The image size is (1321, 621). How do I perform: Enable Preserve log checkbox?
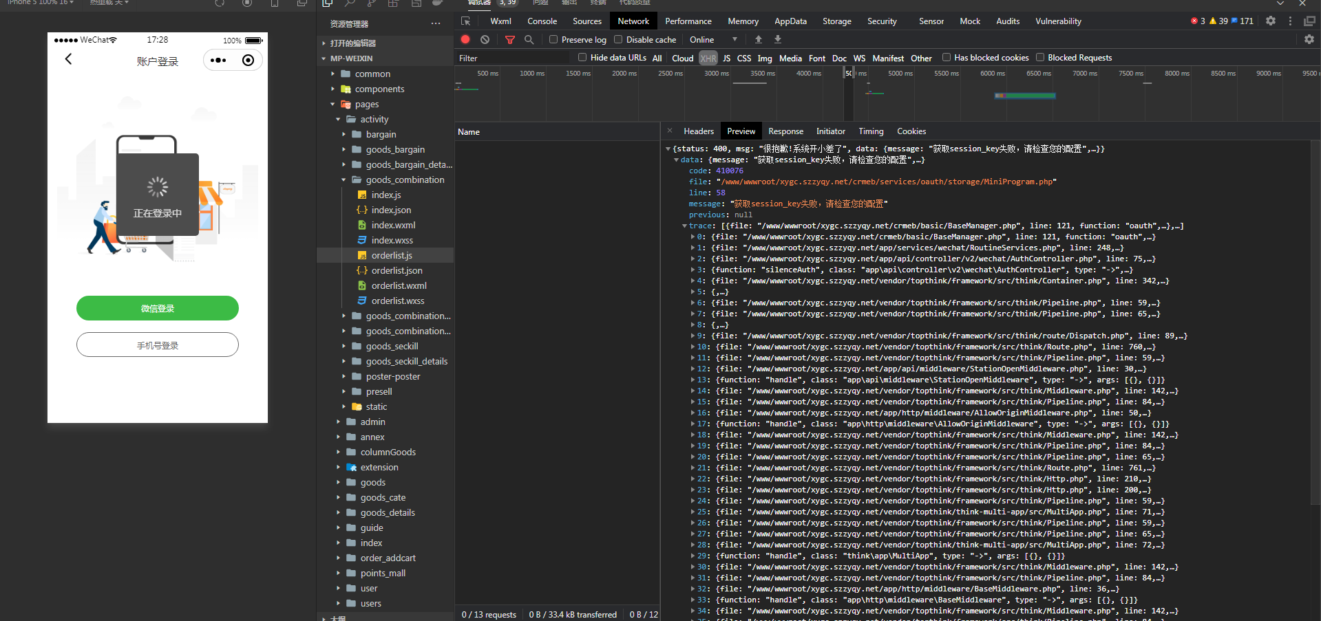click(553, 40)
